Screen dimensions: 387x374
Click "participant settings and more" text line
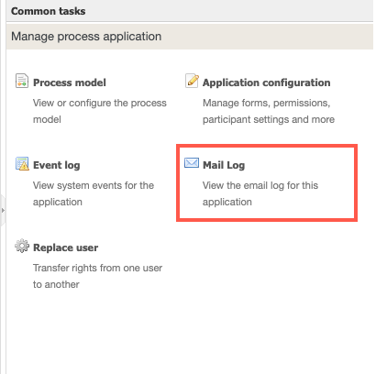pos(269,119)
